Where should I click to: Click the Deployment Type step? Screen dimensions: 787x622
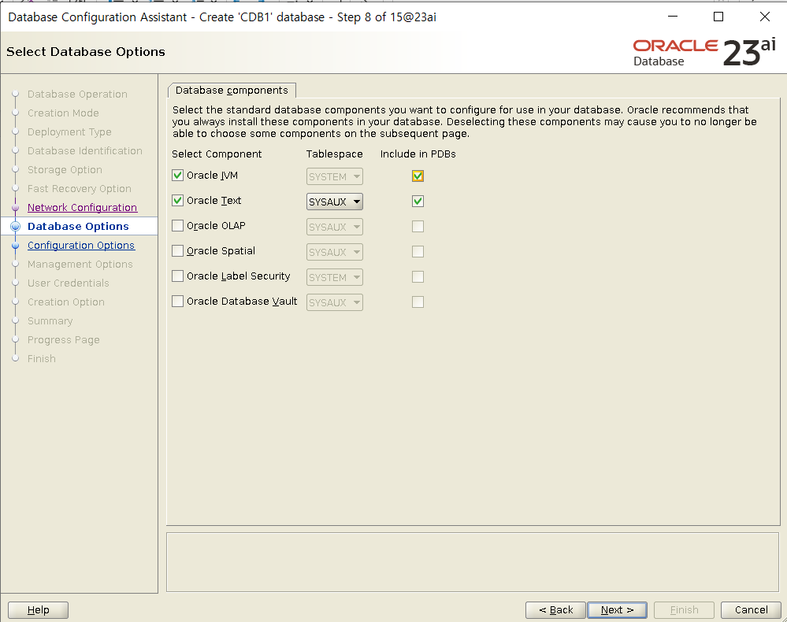70,132
